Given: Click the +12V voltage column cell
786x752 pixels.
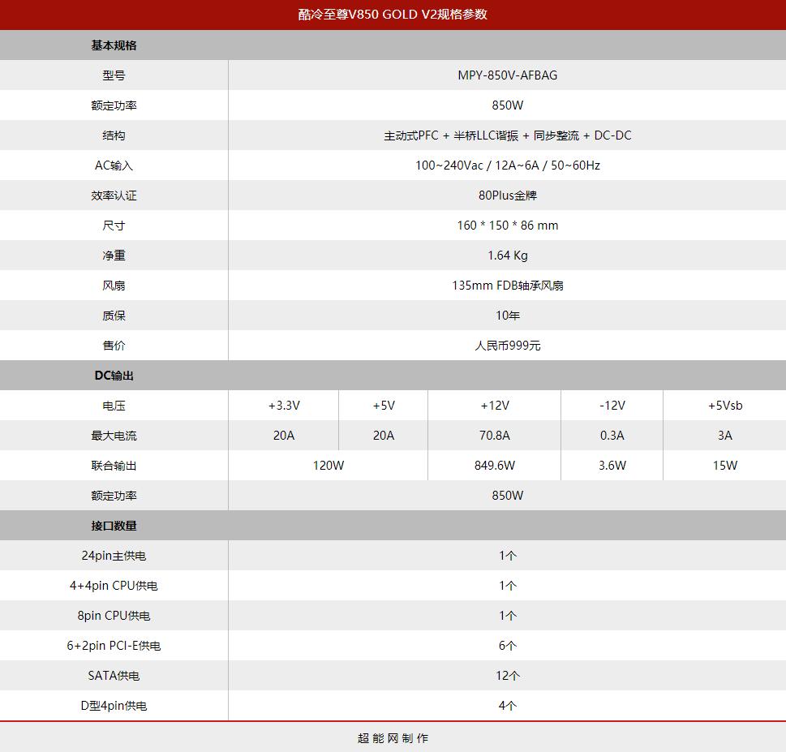Looking at the screenshot, I should click(495, 406).
